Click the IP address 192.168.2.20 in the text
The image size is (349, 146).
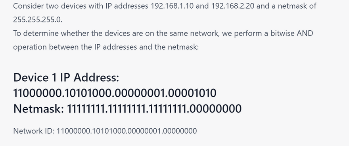click(232, 6)
